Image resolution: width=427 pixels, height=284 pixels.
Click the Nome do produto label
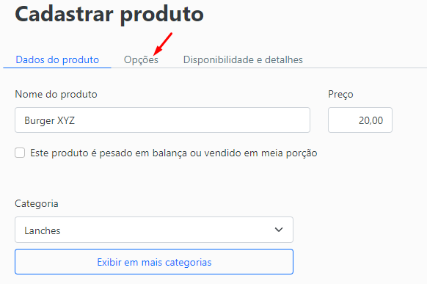coord(56,94)
